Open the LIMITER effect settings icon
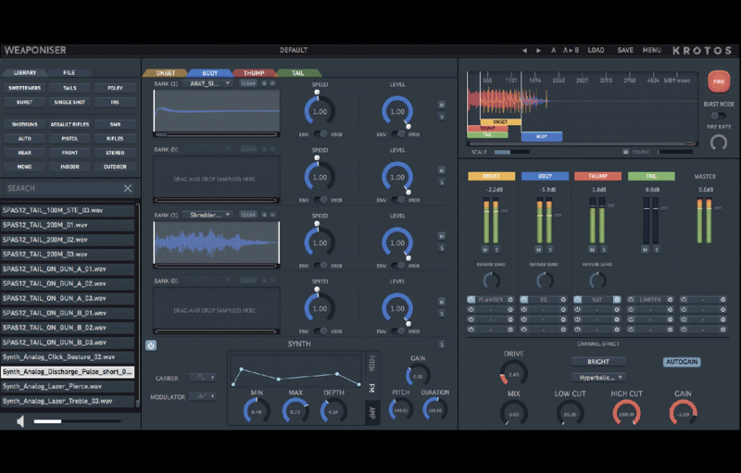Viewport: 741px width, 473px height. pyautogui.click(x=670, y=299)
